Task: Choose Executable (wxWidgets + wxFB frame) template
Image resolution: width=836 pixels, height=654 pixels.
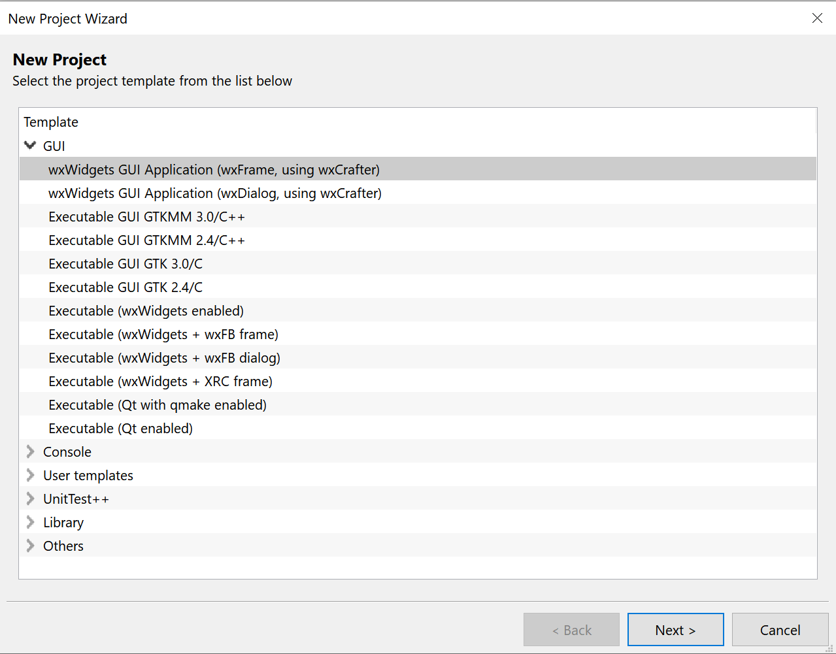Action: click(x=163, y=334)
